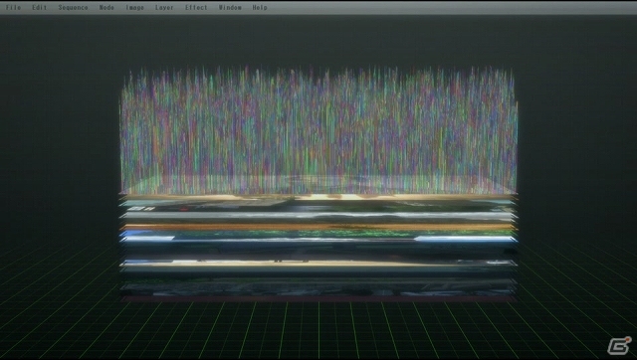Open the Edit menu
This screenshot has height=360, width=637.
click(x=40, y=7)
